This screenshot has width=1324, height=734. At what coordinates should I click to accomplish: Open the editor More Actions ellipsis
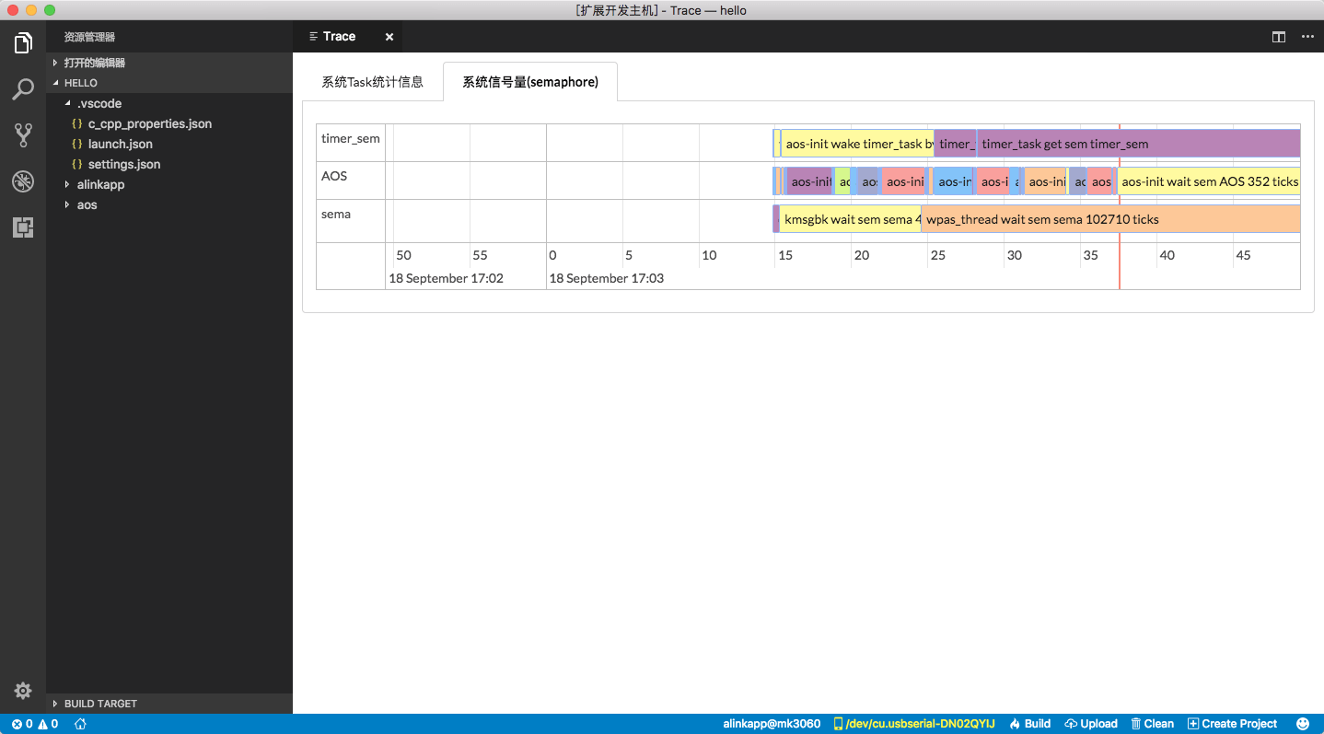1307,37
